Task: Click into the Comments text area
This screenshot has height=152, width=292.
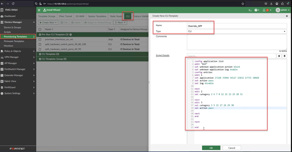Action: point(237,42)
